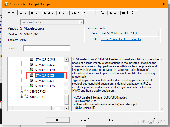Click the STM32F105 family icon
Viewport: 170px width, 127px height.
26,91
